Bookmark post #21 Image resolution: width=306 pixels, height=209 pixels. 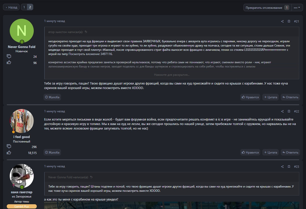coord(289,21)
